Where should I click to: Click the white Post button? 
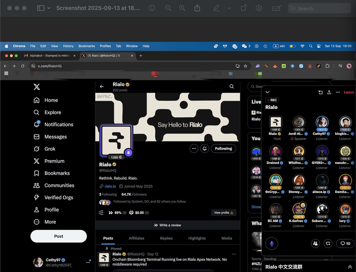pos(59,236)
